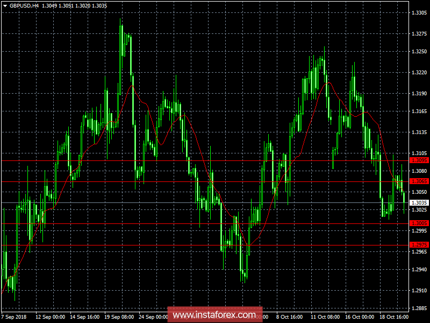This screenshot has height=323, width=430.
Task: Click the 18 Oct 16:00 time label
Action: point(393,317)
